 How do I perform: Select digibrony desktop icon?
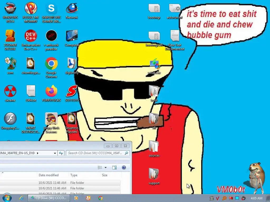pos(72,66)
